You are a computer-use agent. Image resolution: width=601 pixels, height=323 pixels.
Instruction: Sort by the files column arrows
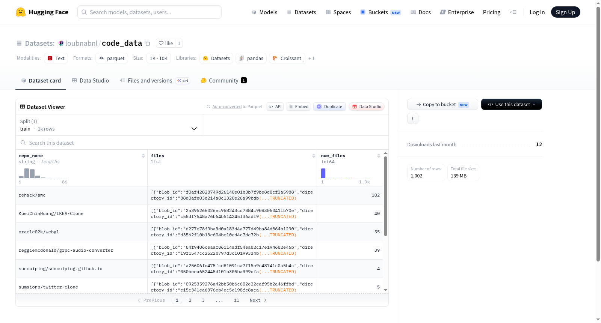[x=314, y=156]
